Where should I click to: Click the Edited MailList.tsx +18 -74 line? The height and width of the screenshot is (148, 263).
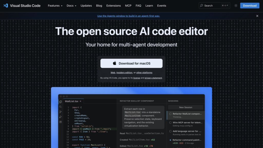point(136,146)
